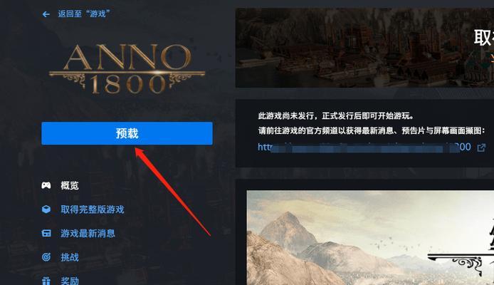Click the external link icon after URL
Viewport: 494px width, 285px height.
[x=481, y=147]
